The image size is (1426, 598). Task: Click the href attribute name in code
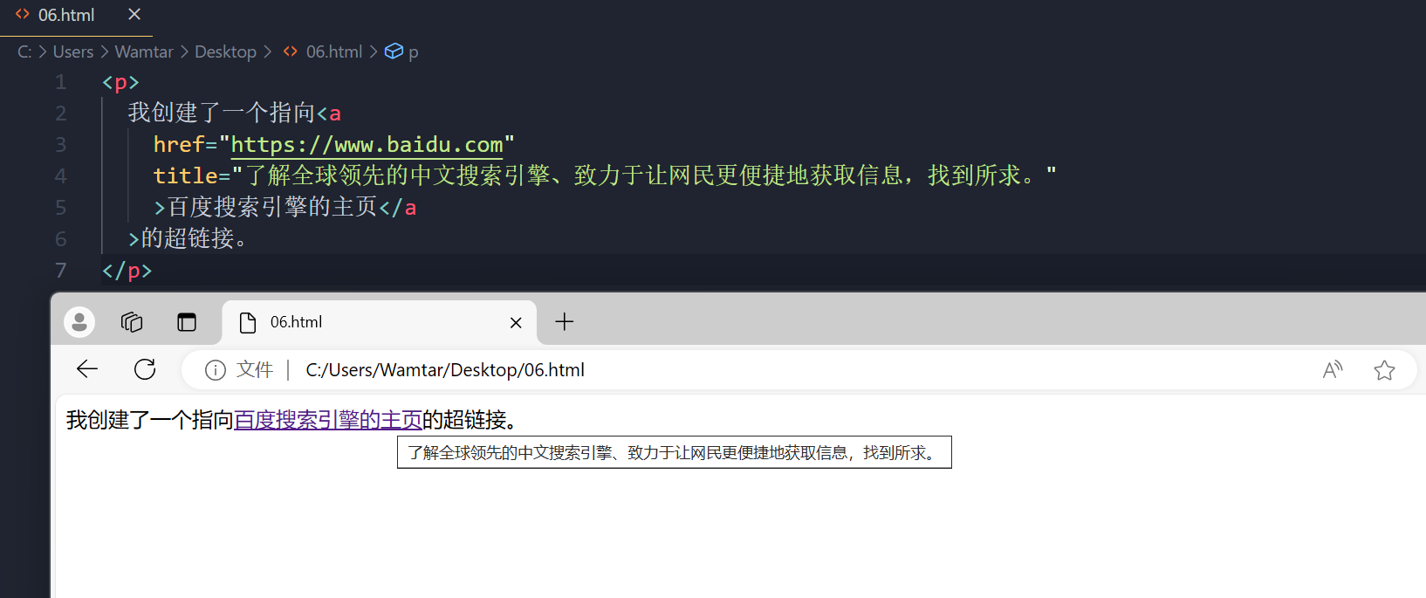[179, 145]
